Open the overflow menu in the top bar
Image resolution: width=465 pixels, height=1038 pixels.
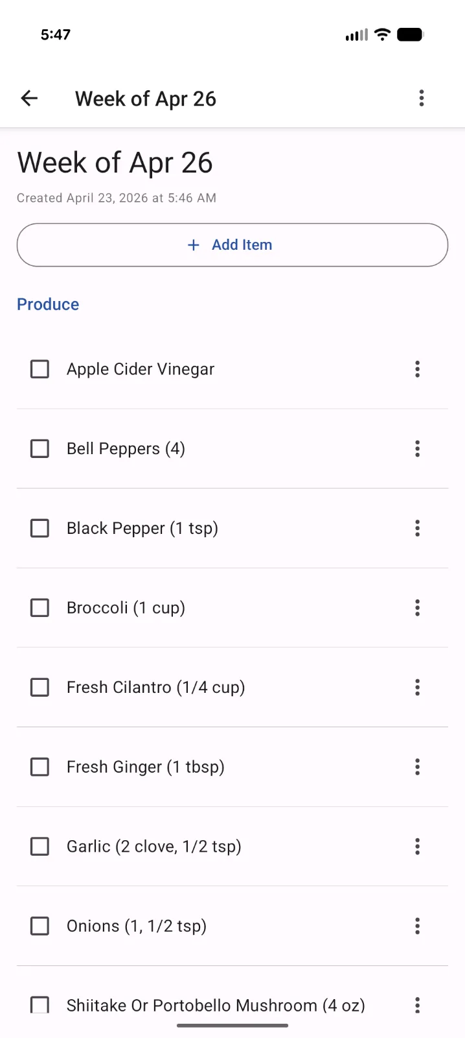click(422, 98)
